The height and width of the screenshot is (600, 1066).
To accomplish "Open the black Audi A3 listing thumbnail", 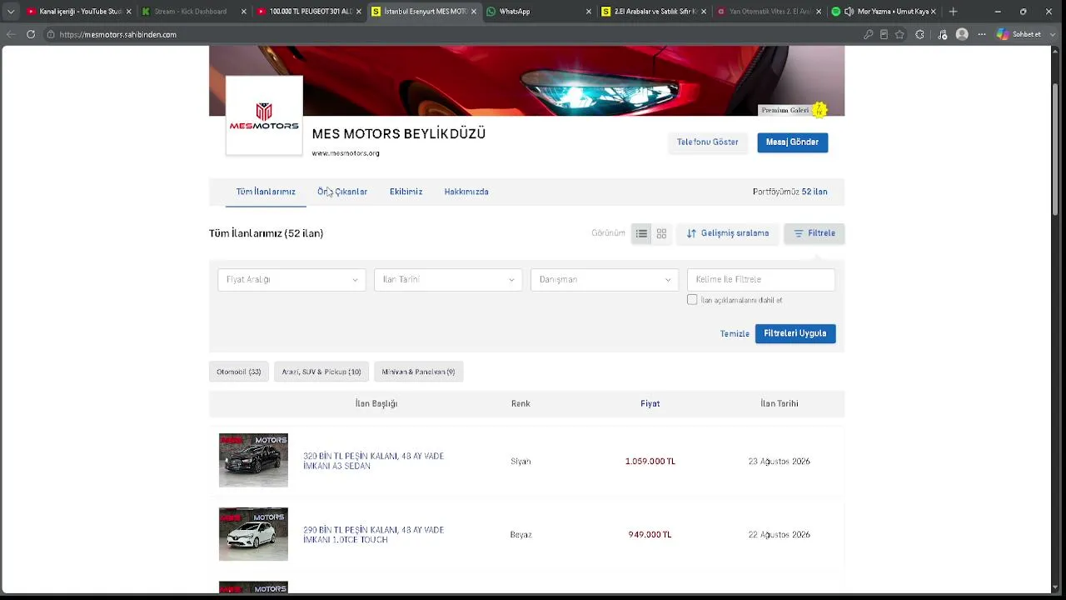I will tap(253, 460).
